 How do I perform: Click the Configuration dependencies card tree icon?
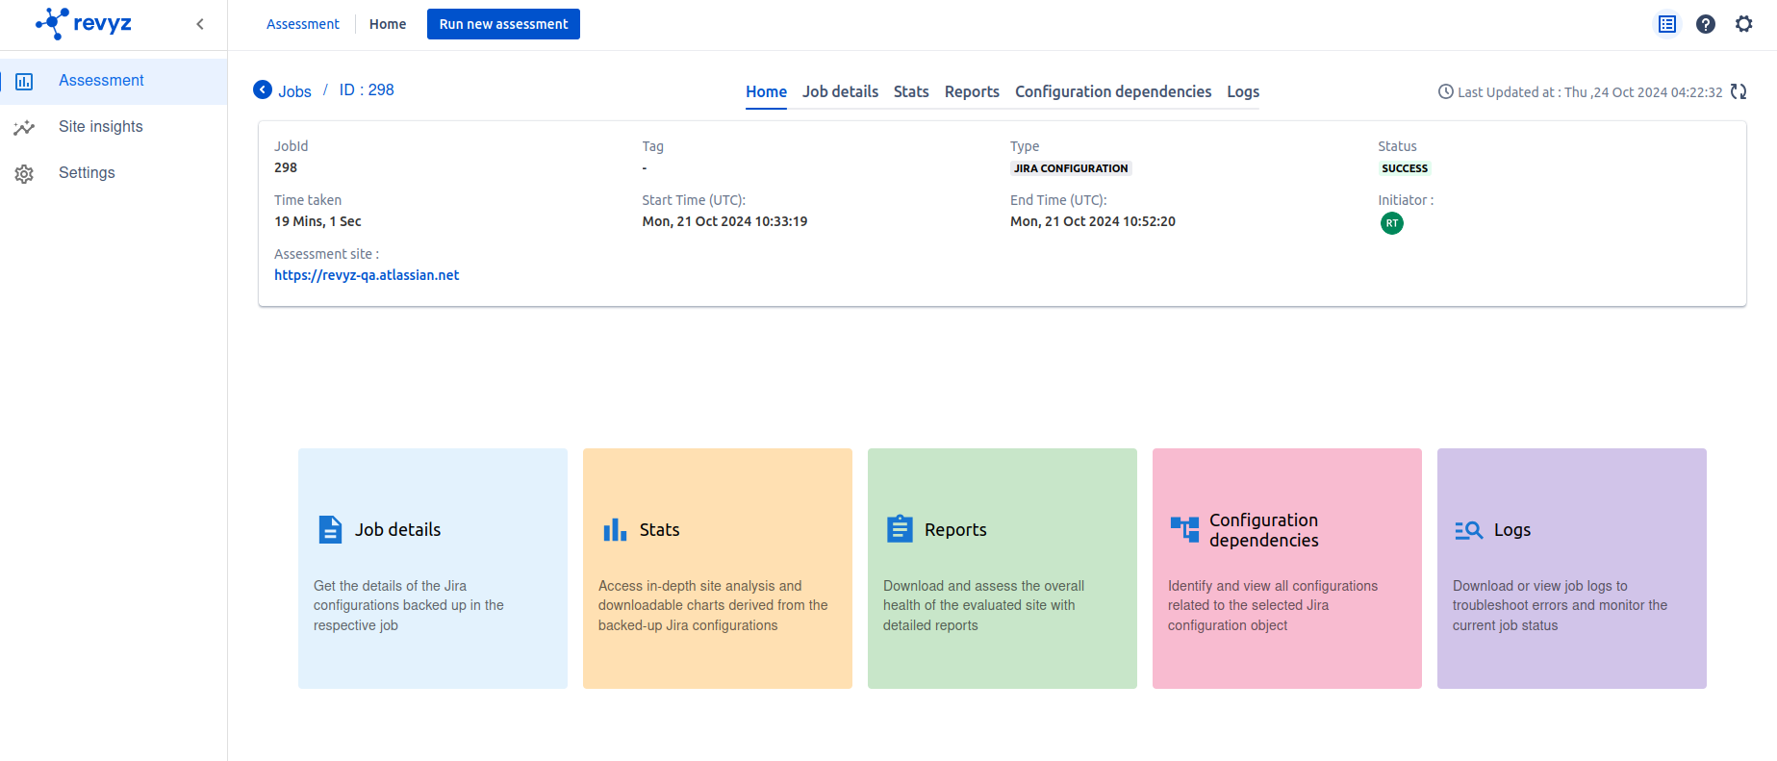pyautogui.click(x=1184, y=529)
